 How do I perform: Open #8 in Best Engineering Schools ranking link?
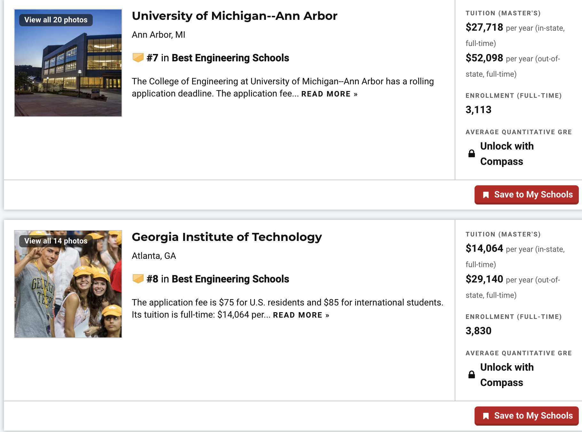(x=218, y=279)
